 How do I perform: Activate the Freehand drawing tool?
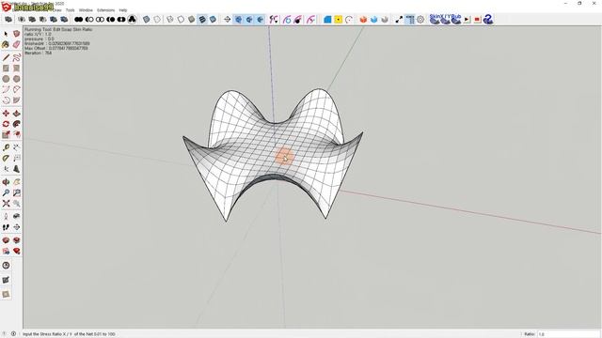pyautogui.click(x=17, y=58)
